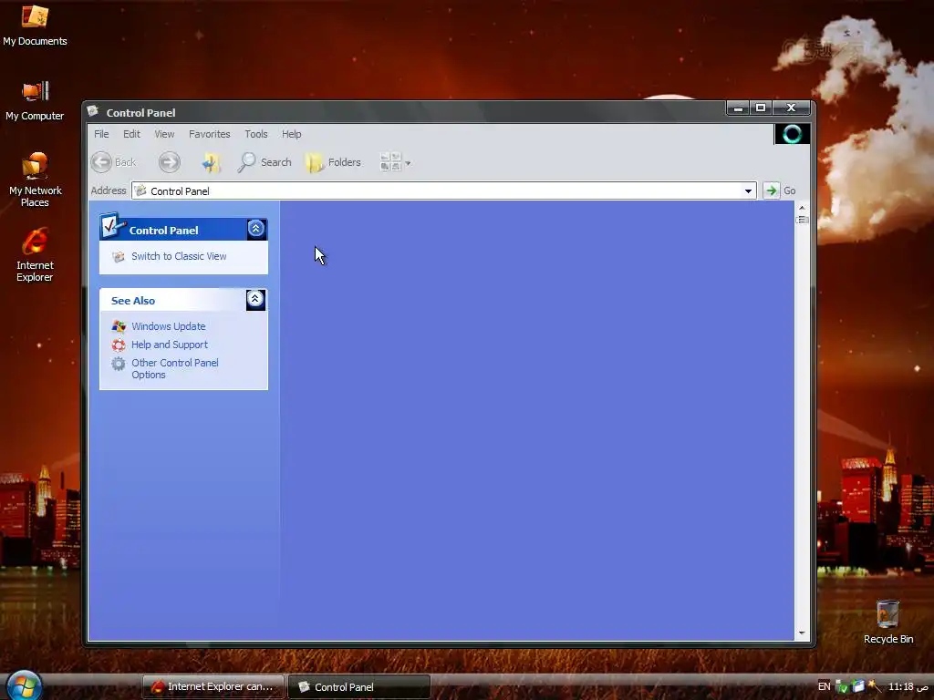
Task: Open the Help menu
Action: tap(291, 134)
